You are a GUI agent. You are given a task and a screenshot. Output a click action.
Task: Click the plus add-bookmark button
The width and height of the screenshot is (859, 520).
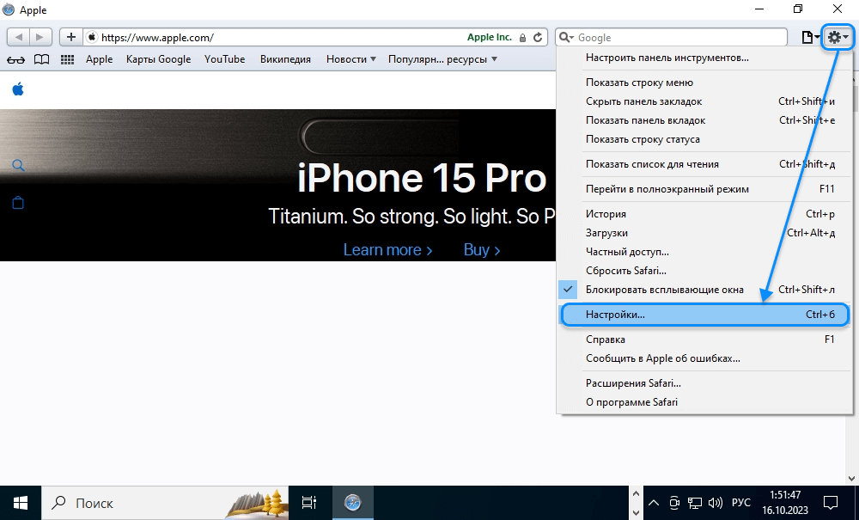tap(71, 37)
